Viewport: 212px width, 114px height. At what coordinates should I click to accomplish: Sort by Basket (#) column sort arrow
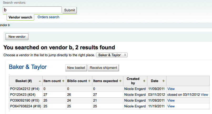40,81
